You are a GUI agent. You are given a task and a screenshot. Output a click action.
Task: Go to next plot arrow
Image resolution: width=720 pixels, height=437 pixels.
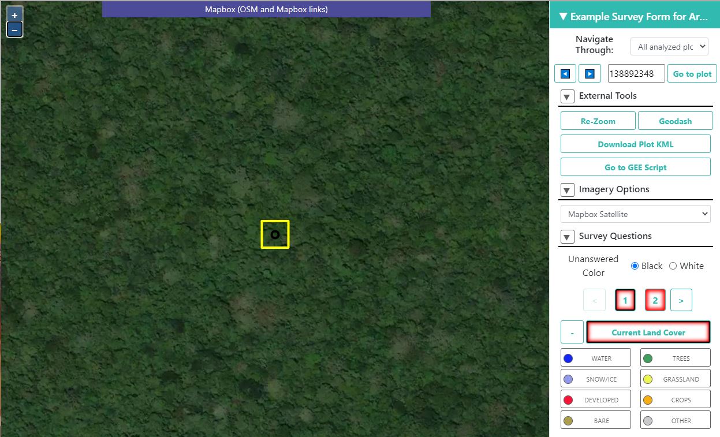590,74
